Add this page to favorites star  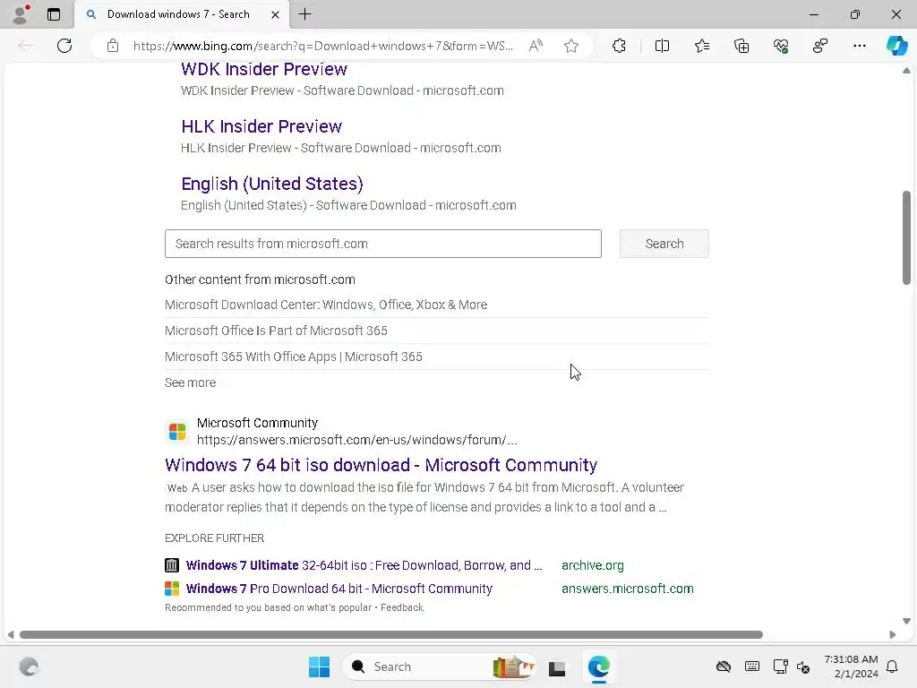tap(571, 46)
